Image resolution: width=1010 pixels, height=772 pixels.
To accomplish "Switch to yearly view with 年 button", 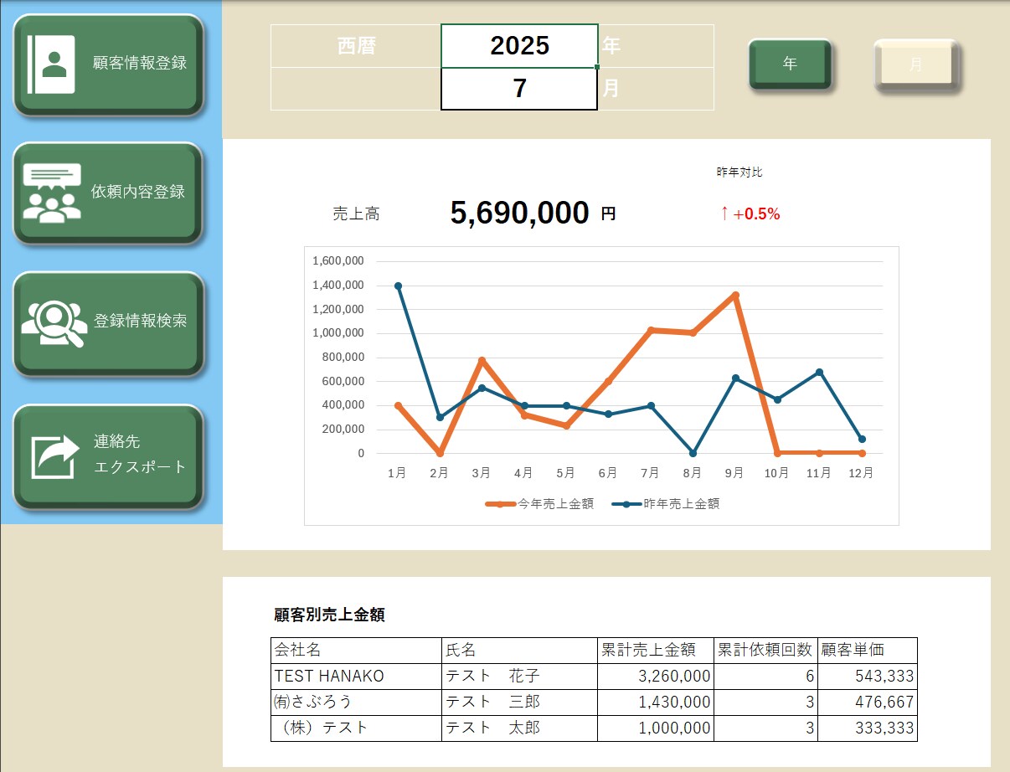I will pos(790,64).
